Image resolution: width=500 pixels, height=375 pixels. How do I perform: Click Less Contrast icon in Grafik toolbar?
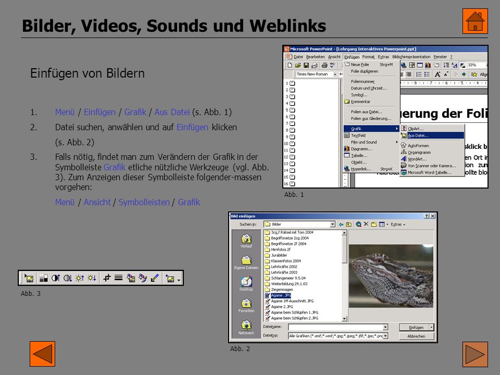(68, 278)
